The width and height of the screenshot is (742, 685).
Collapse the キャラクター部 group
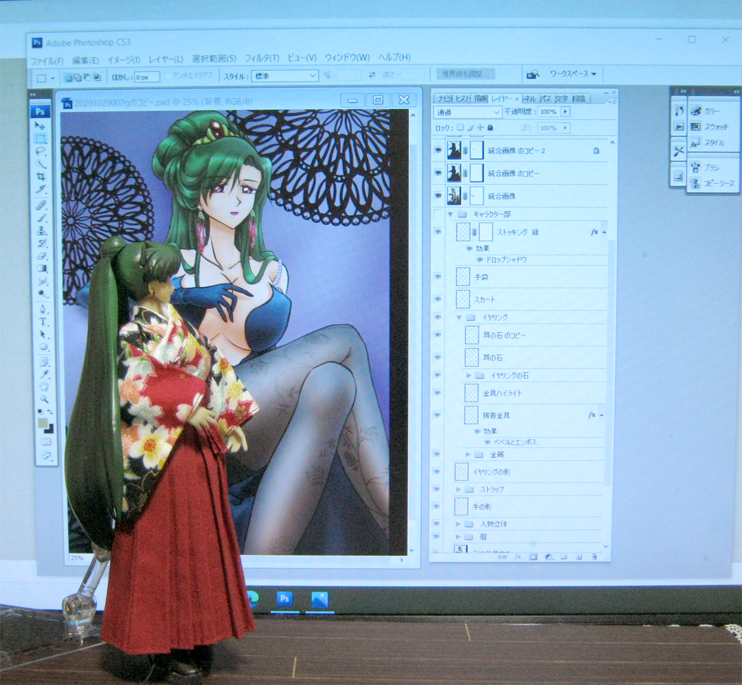[451, 214]
